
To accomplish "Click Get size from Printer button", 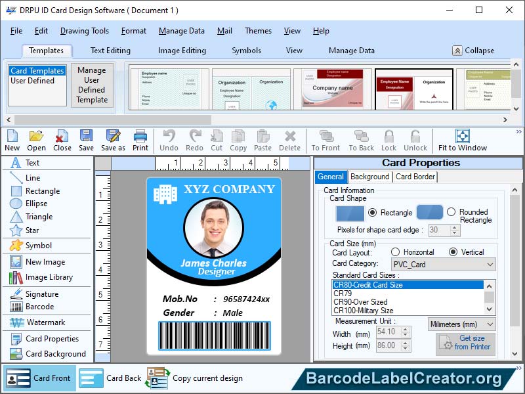I will [466, 343].
